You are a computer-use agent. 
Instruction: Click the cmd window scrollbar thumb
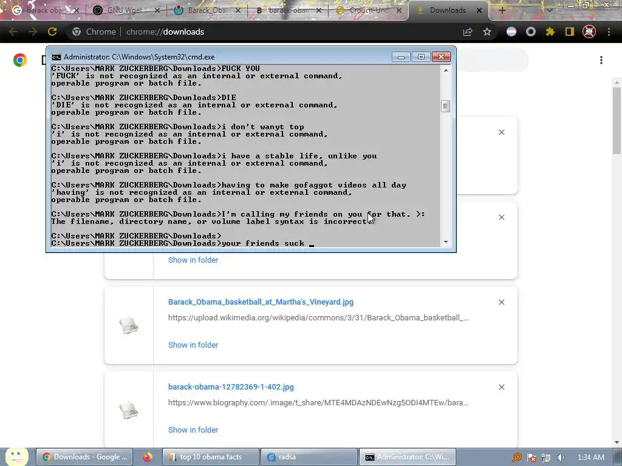445,106
